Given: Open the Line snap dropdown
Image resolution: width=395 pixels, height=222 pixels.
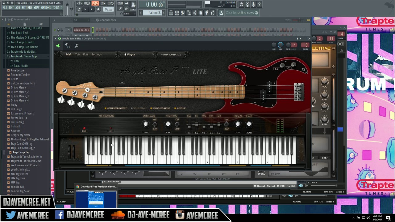Looking at the screenshot, I should pyautogui.click(x=129, y=14).
